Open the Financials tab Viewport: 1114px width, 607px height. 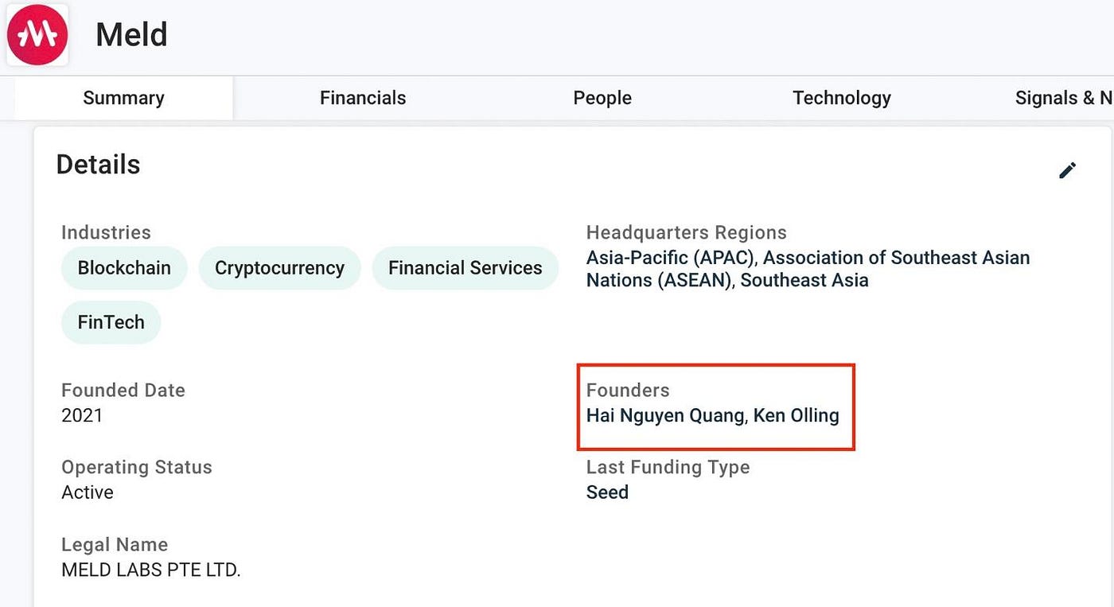coord(363,97)
